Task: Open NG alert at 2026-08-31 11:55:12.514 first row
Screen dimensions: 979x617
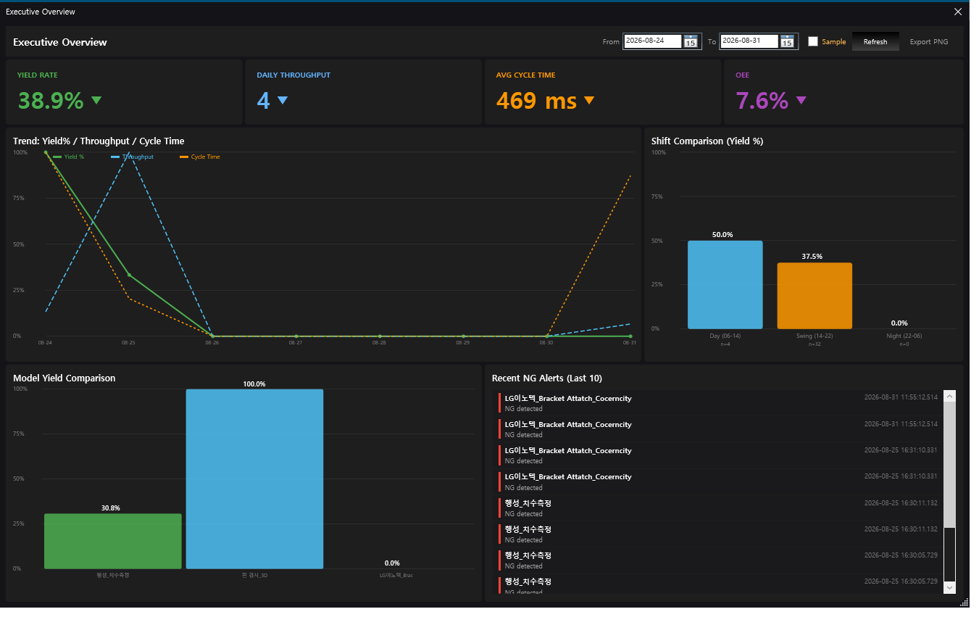Action: pos(717,403)
